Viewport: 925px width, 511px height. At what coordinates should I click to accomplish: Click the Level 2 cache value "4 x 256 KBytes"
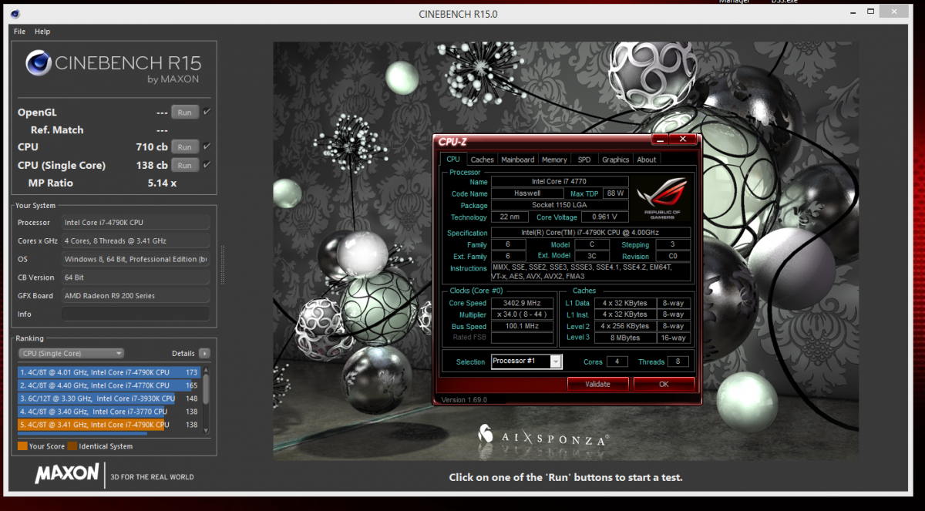coord(625,326)
